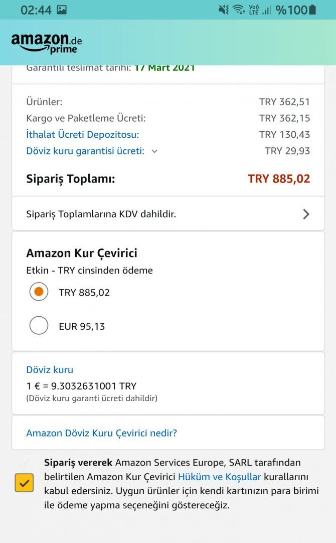
Task: Open Amazon Döviz Kuru Çevirici nedir?
Action: [101, 433]
